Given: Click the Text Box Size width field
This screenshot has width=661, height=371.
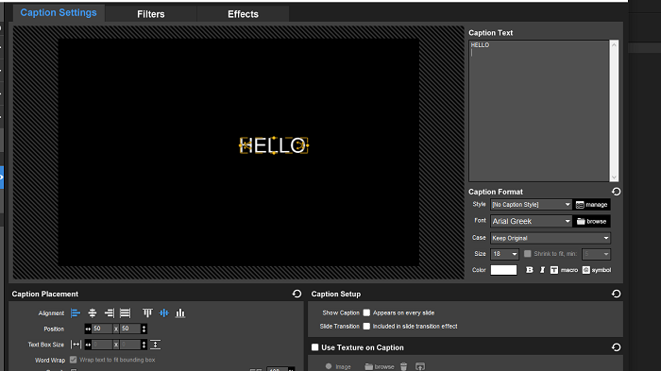Looking at the screenshot, I should [x=102, y=345].
